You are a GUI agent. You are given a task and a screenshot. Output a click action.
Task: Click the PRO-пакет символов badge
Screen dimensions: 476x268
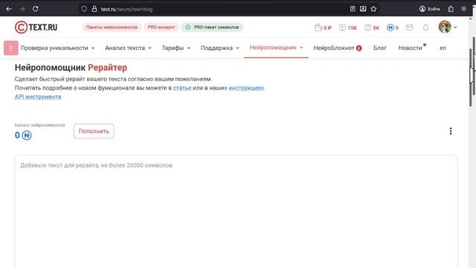pyautogui.click(x=212, y=27)
